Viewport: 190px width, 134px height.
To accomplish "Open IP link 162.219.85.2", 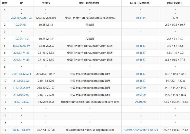I will 21,102.
